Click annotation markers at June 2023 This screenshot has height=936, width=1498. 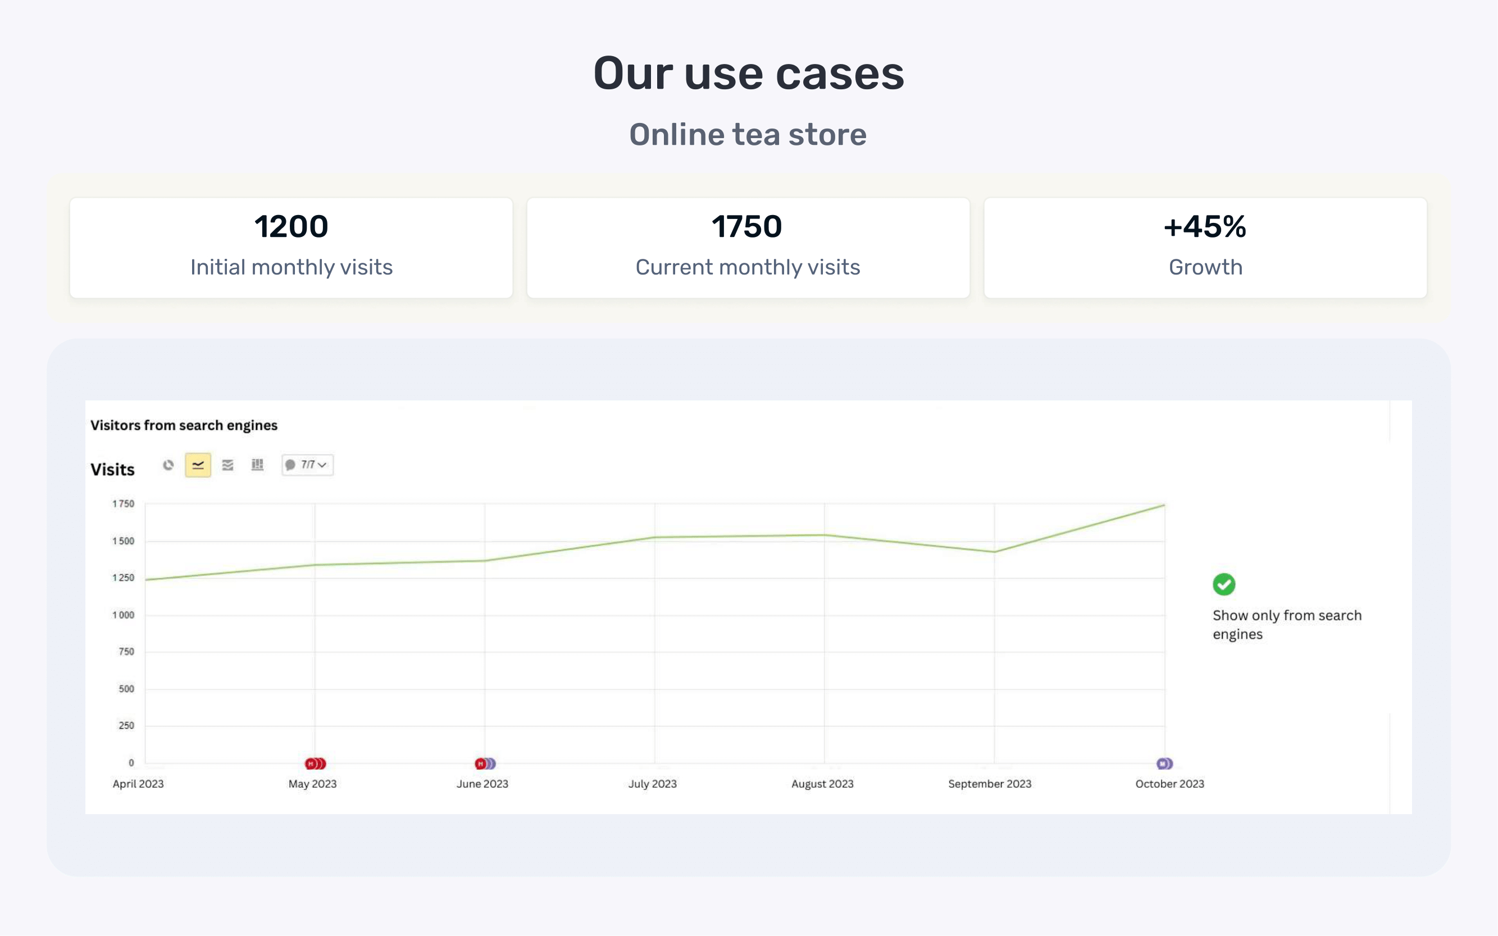pyautogui.click(x=485, y=763)
